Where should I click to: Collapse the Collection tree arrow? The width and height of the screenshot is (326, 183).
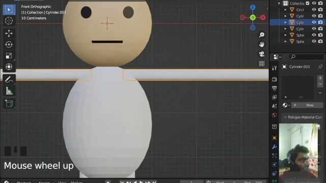tap(279, 4)
